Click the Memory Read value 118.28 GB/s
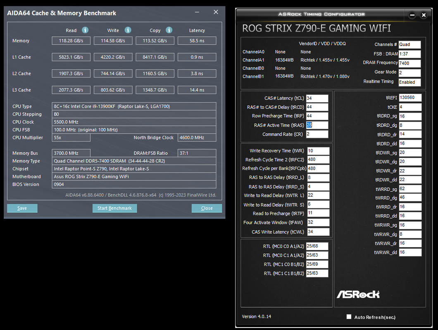The image size is (438, 330). pyautogui.click(x=71, y=41)
